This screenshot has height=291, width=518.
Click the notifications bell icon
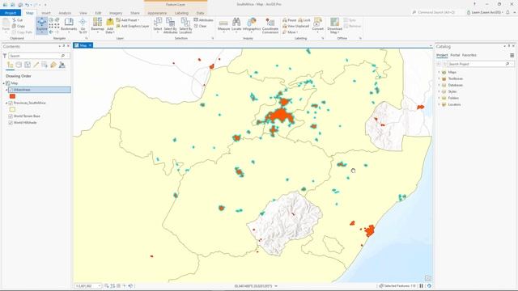click(x=507, y=12)
